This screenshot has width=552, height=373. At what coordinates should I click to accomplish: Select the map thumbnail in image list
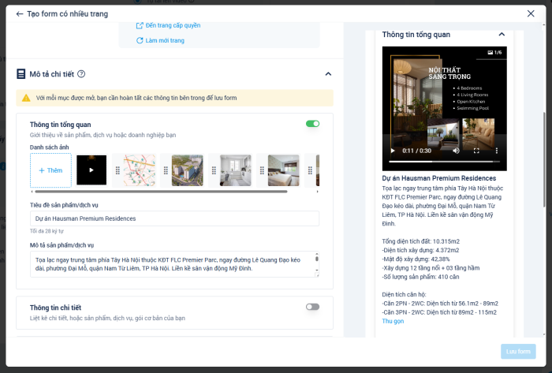(x=140, y=170)
